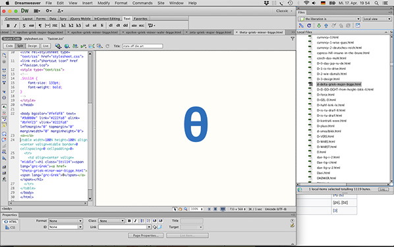The image size is (394, 247).
Task: Click the Page Properties button
Action: click(146, 235)
